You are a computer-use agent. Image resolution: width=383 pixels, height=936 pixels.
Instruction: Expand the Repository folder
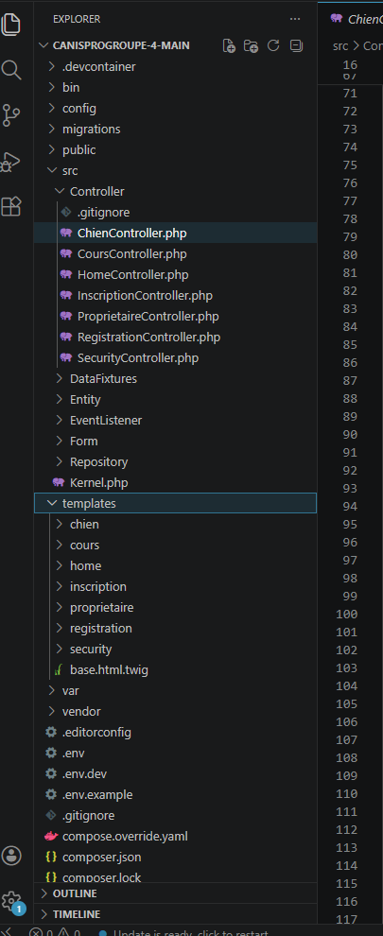(x=176, y=462)
